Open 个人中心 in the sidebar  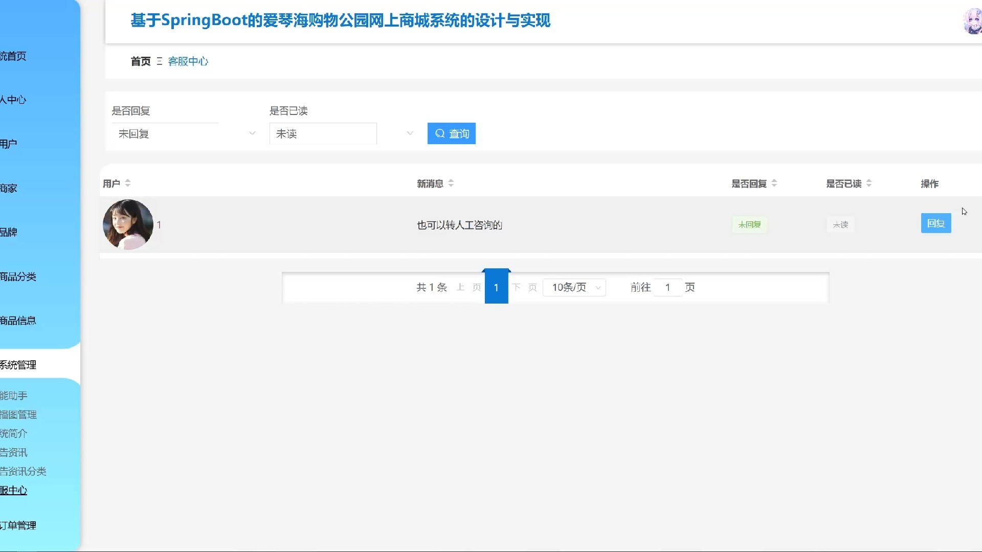[x=13, y=100]
